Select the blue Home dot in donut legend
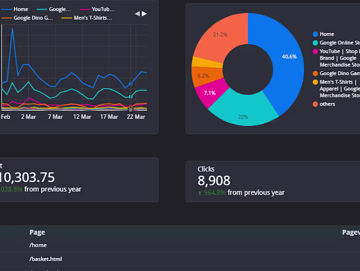This screenshot has height=271, width=360. coord(315,34)
